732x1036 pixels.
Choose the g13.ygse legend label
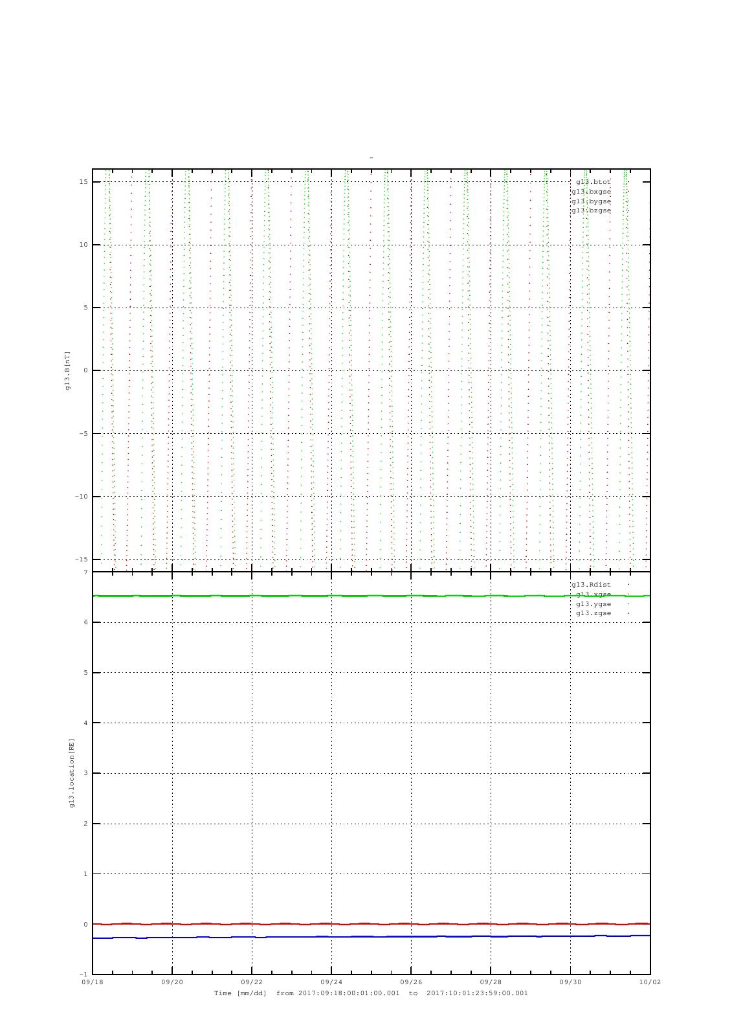[593, 604]
